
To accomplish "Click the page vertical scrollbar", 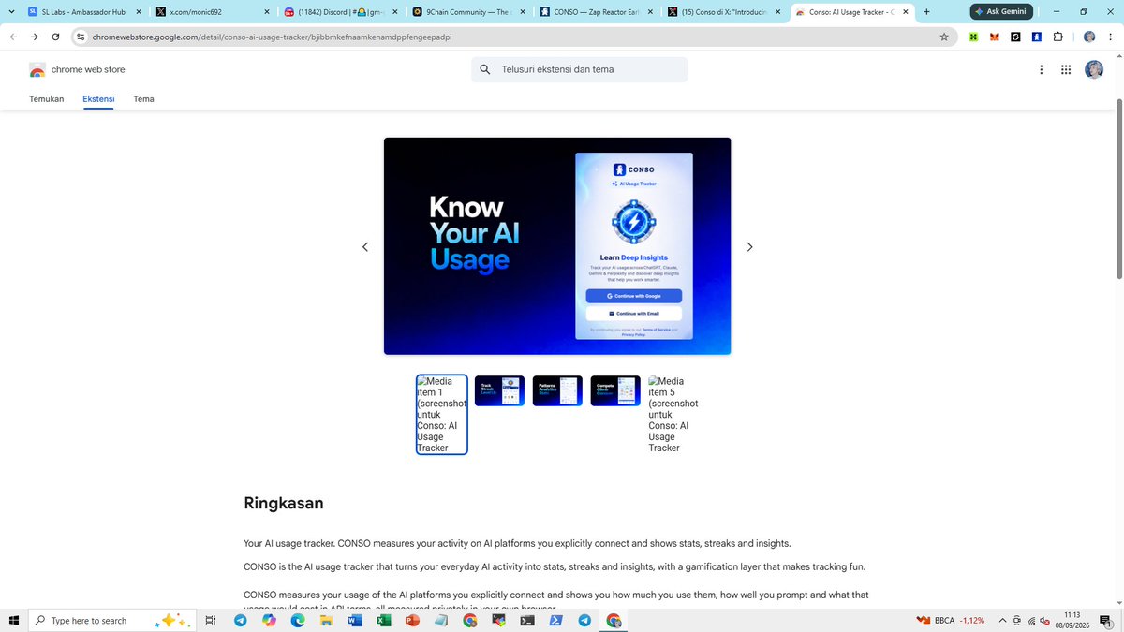I will (1118, 187).
